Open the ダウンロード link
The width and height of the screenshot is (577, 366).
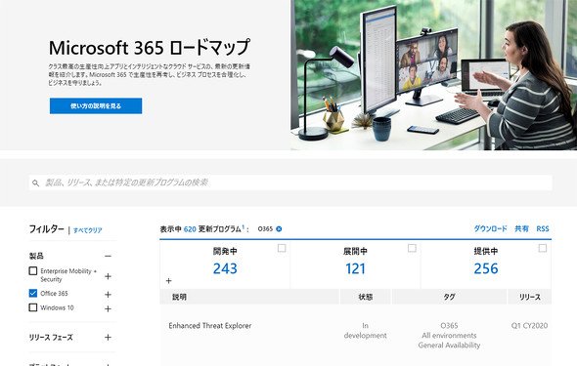coord(490,228)
